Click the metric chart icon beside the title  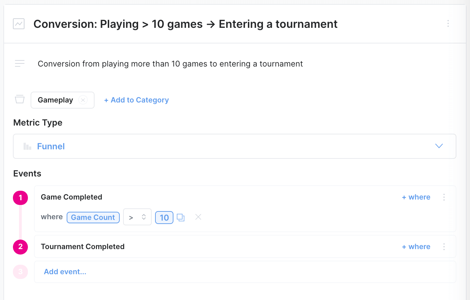[19, 24]
